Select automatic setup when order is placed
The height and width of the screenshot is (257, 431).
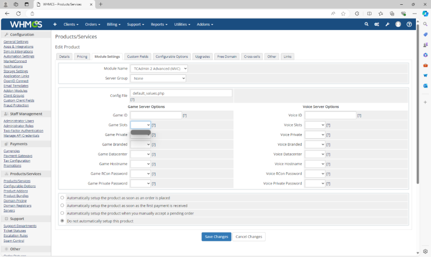[x=62, y=198]
